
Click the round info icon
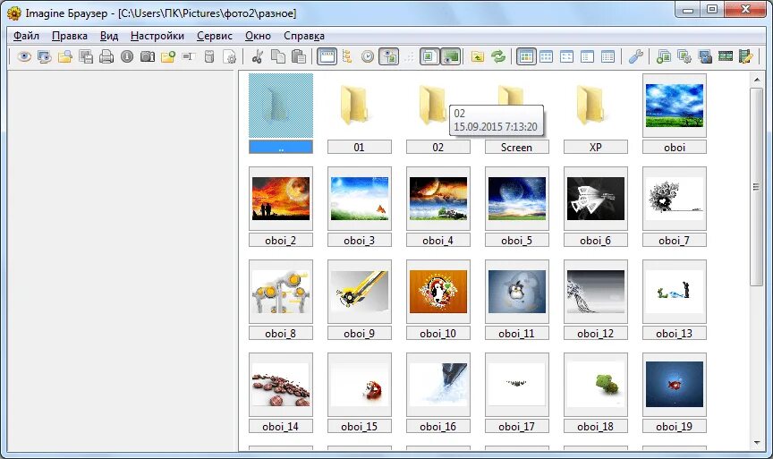coord(127,57)
